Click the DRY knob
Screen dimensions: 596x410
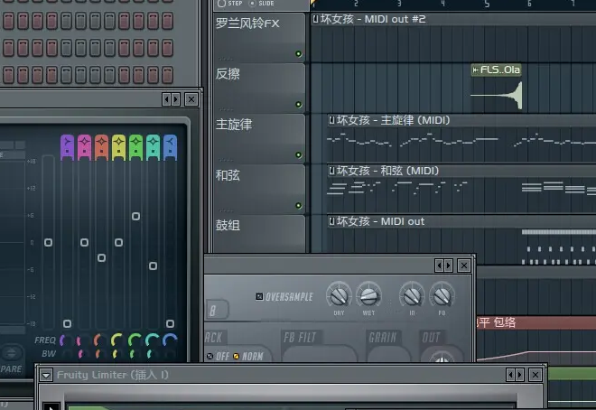point(339,295)
